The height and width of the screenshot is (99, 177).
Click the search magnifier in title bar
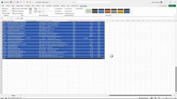pyautogui.click(x=70, y=2)
